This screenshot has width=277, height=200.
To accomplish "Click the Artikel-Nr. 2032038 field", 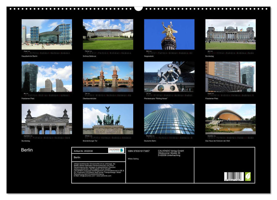I will [x=83, y=151].
